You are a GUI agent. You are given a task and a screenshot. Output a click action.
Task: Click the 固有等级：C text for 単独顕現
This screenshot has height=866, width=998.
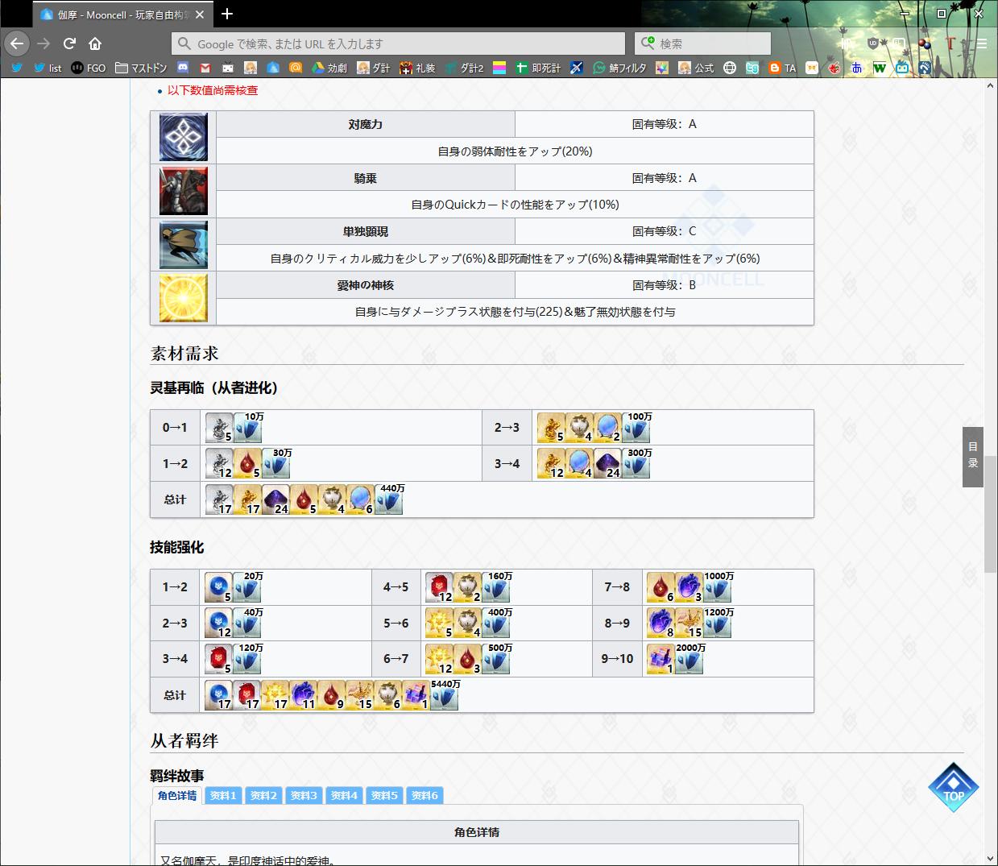pos(665,231)
